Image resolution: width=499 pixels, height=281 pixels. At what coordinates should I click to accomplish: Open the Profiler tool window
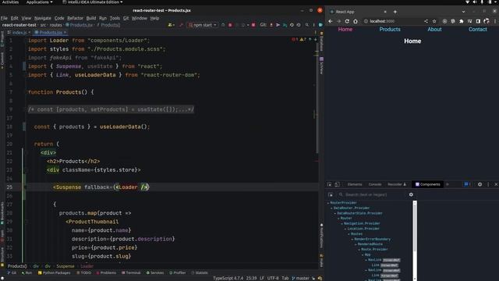point(177,272)
